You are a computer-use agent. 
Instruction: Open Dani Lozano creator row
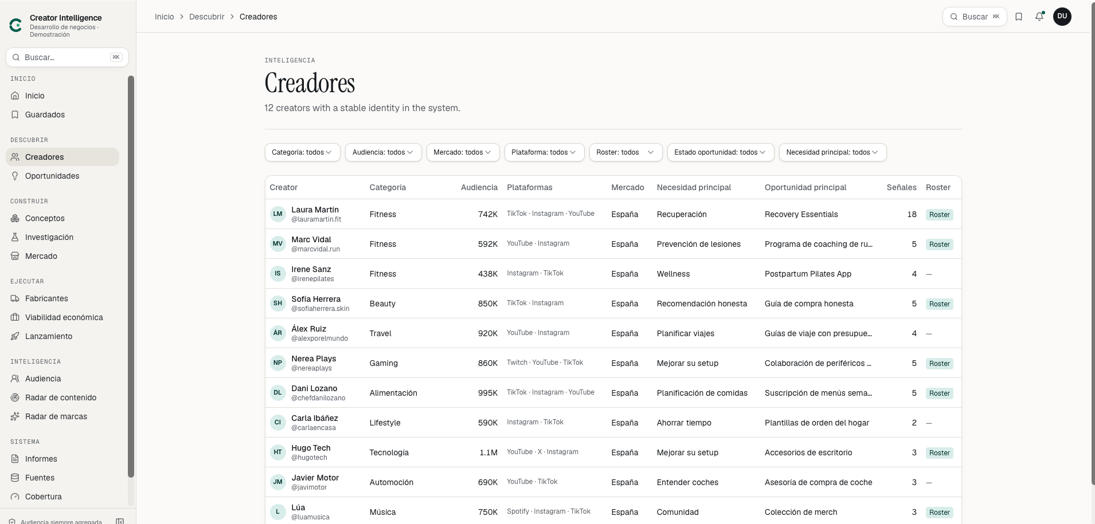(x=613, y=393)
